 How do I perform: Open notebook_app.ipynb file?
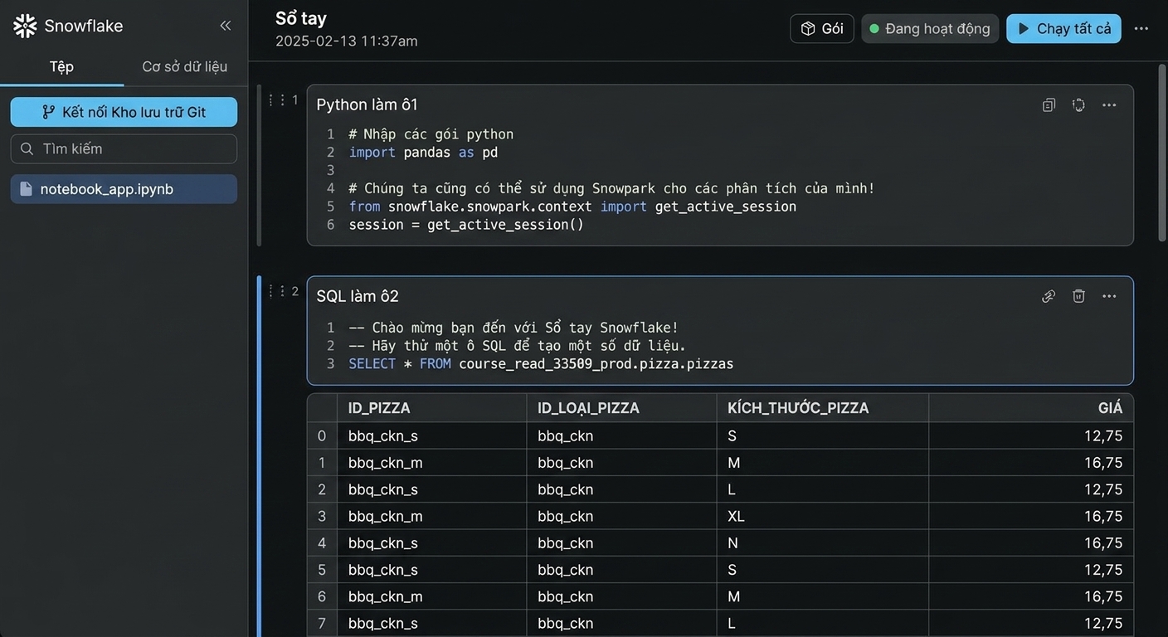point(124,189)
